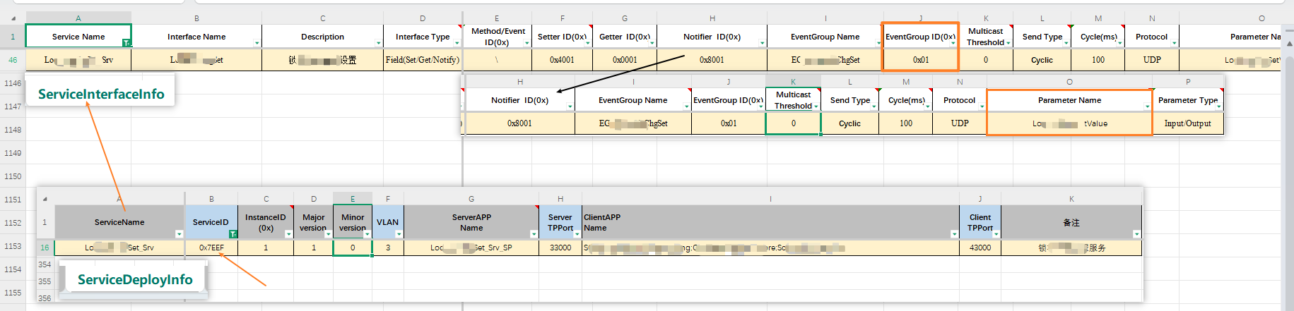Click the UDP cell in the top sheet

tap(1152, 60)
